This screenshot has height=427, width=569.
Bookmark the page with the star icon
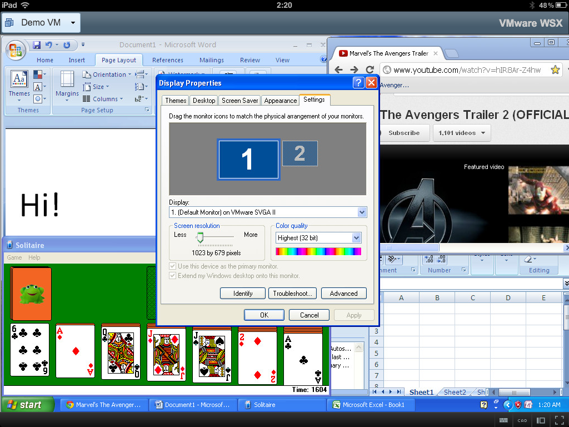(555, 69)
